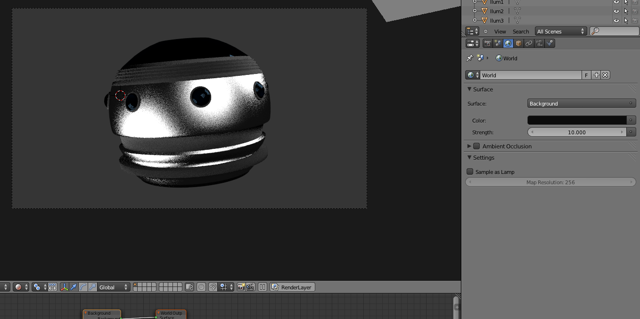Click the OpenGL render animation clapper icon
This screenshot has height=319, width=640.
pos(250,287)
